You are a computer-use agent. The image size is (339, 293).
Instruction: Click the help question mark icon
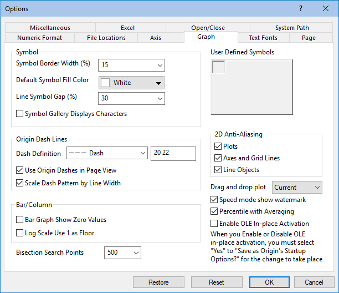[301, 9]
